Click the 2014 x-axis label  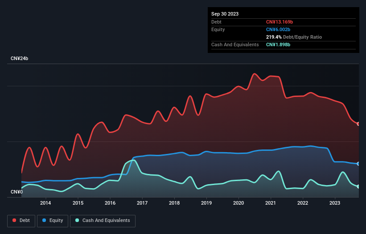pyautogui.click(x=45, y=203)
